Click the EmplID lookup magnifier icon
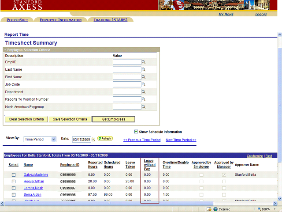This screenshot has width=282, height=212. click(x=144, y=62)
